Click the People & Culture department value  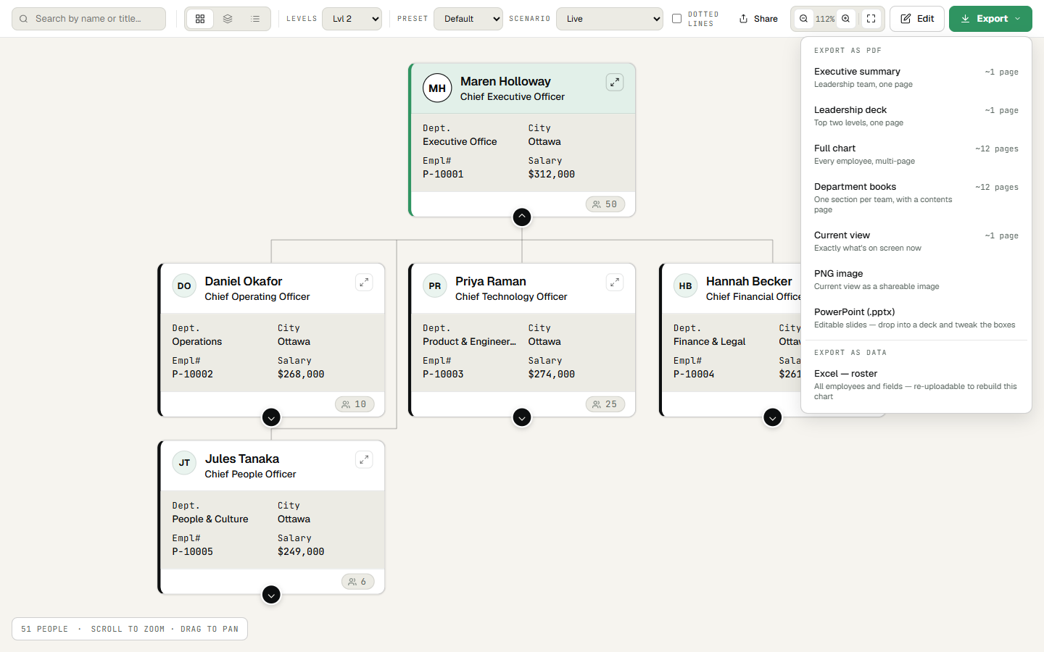[210, 519]
